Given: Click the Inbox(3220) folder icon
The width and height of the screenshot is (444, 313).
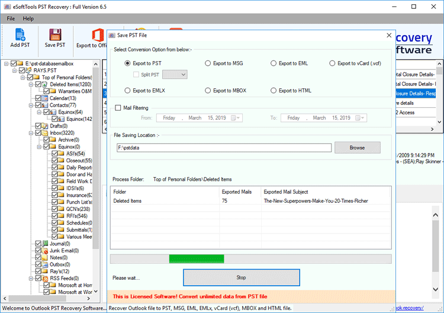Looking at the screenshot, I should click(x=45, y=133).
